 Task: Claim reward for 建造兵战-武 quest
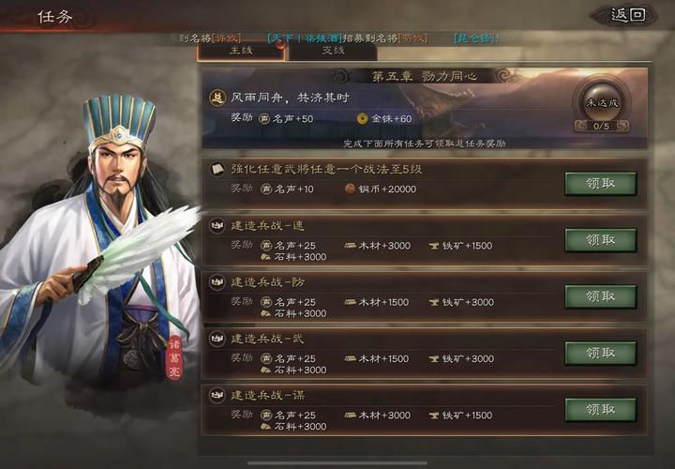tap(601, 353)
